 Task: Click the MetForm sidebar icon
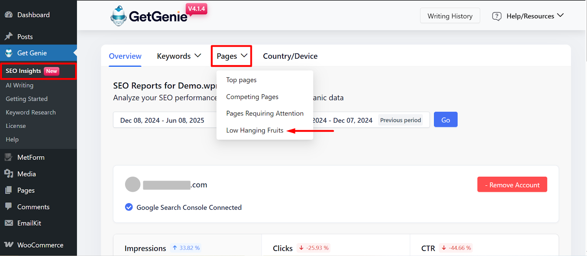[x=8, y=157]
